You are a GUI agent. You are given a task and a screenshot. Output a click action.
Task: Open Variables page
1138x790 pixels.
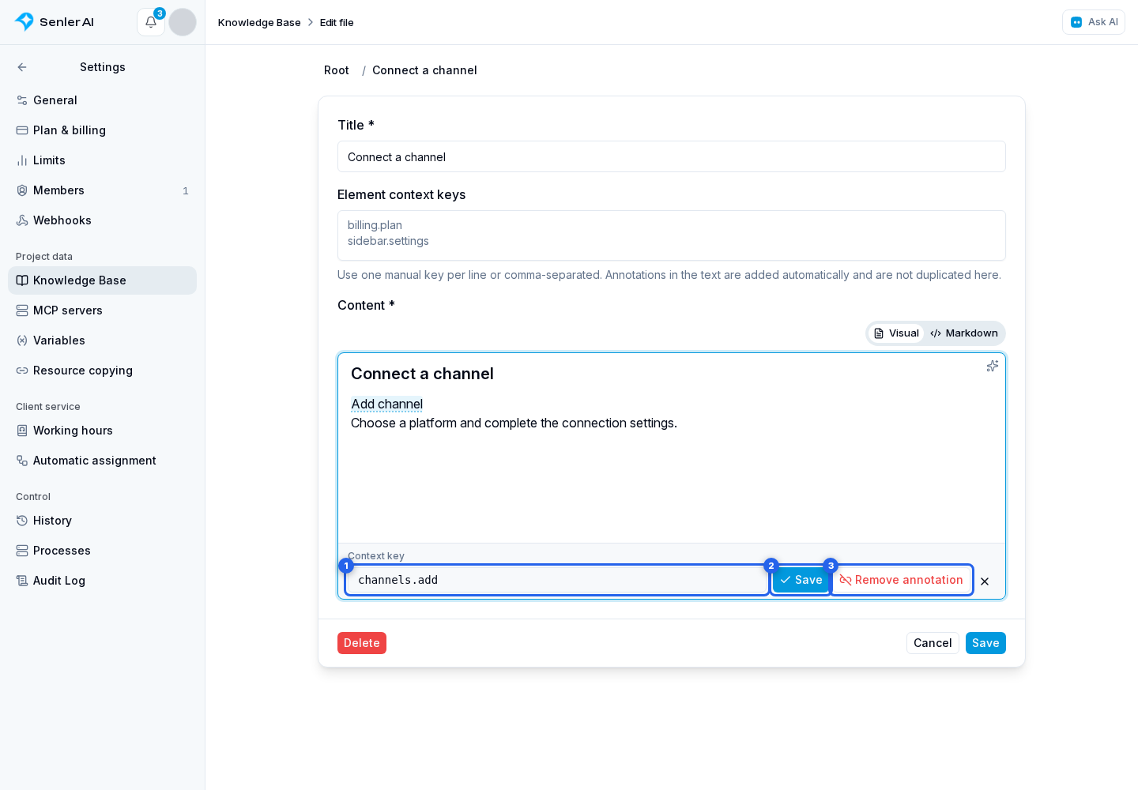click(103, 340)
